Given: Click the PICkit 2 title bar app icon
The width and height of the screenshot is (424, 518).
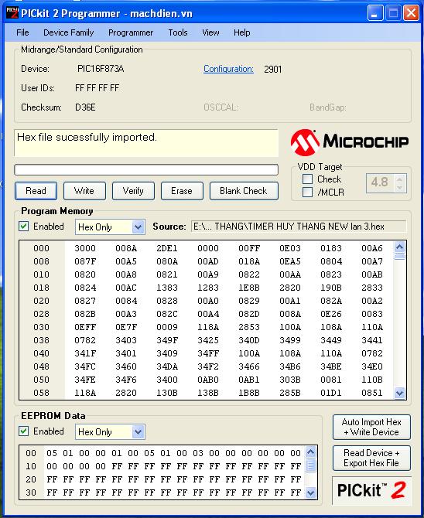Looking at the screenshot, I should (12, 13).
